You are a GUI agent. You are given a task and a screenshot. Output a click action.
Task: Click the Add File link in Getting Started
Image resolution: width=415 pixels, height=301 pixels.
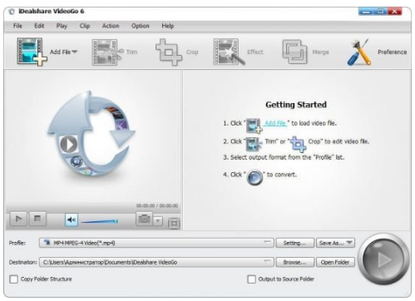point(275,123)
